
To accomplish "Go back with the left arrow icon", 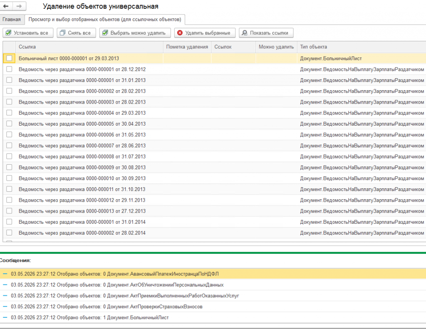I will pyautogui.click(x=6, y=6).
